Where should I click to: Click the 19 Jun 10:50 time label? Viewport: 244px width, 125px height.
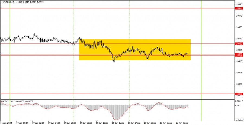102,123
